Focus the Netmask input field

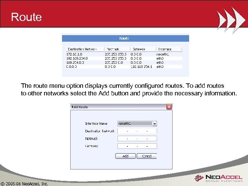point(137,138)
